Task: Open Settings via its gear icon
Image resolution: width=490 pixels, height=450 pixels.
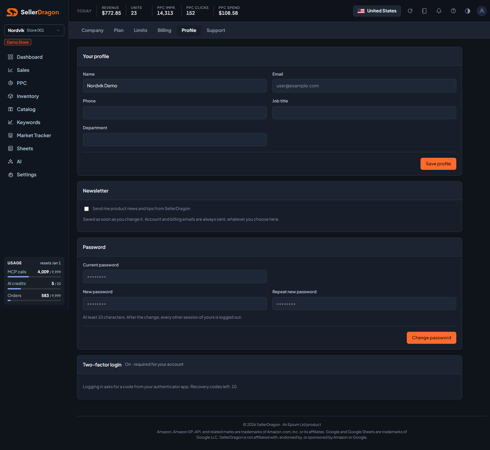Action: [11, 175]
